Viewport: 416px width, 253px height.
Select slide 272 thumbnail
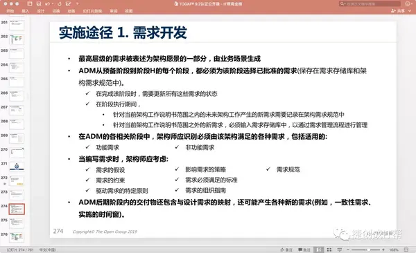click(17, 181)
